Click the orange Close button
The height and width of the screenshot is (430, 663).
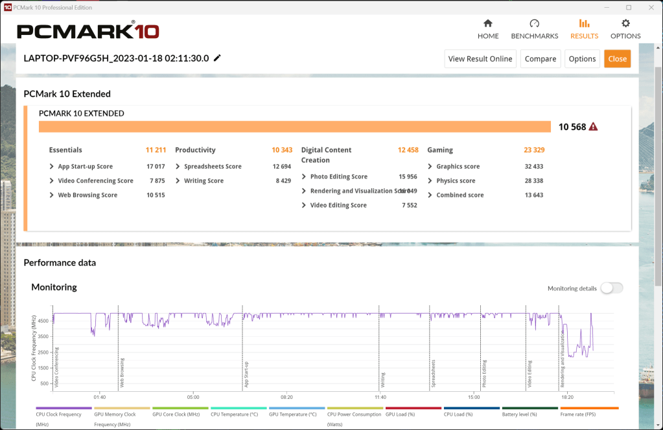(x=617, y=59)
